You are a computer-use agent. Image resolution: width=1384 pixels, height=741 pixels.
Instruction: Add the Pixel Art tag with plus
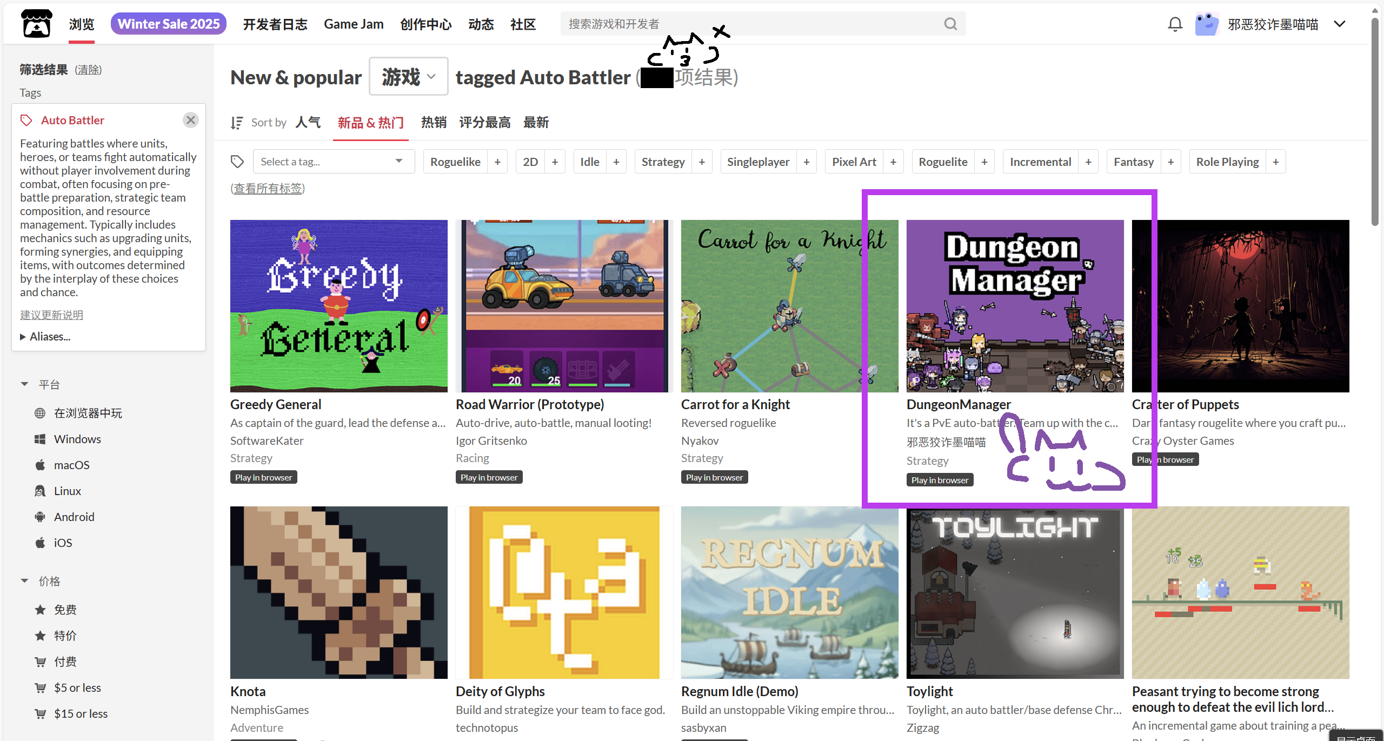(893, 162)
